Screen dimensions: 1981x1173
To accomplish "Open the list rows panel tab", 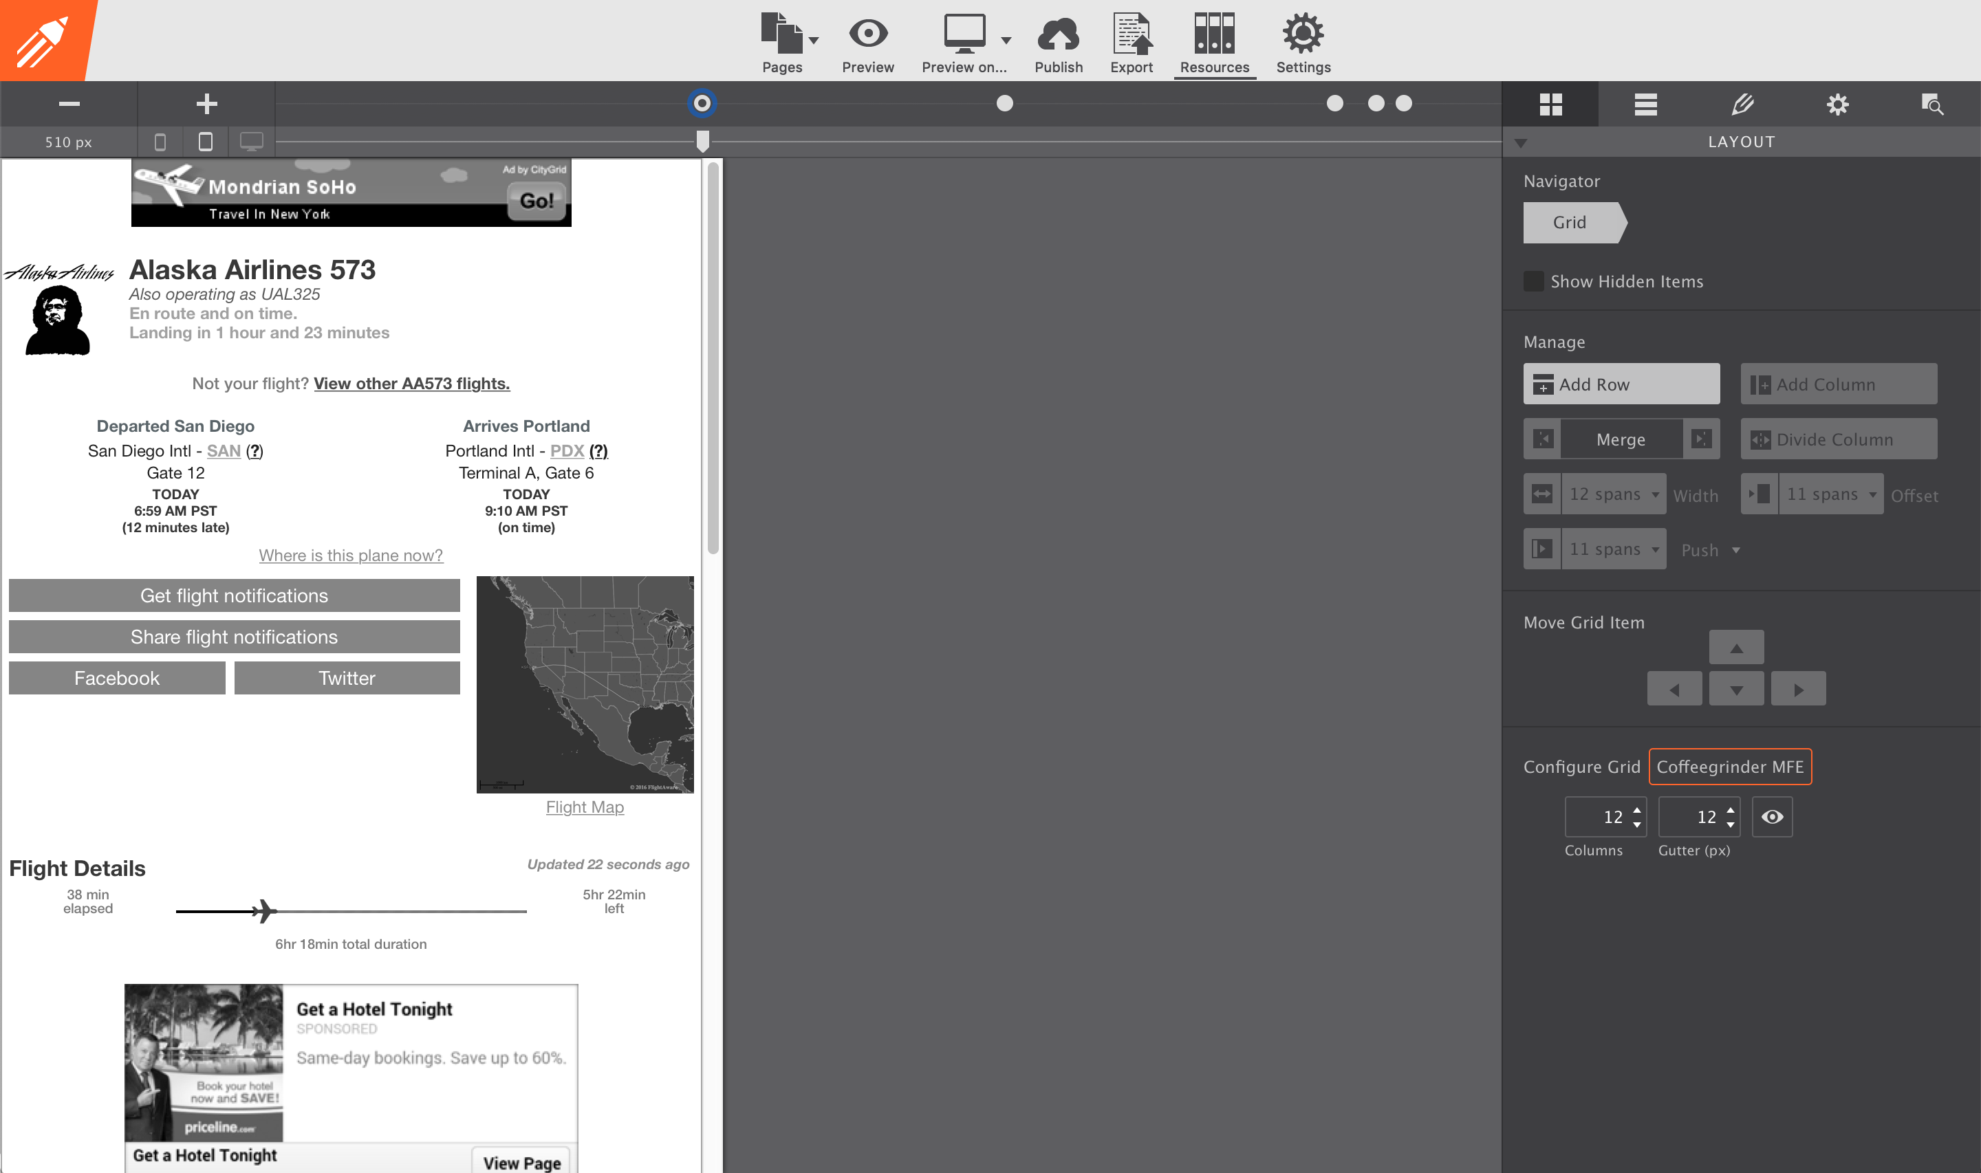I will coord(1646,105).
